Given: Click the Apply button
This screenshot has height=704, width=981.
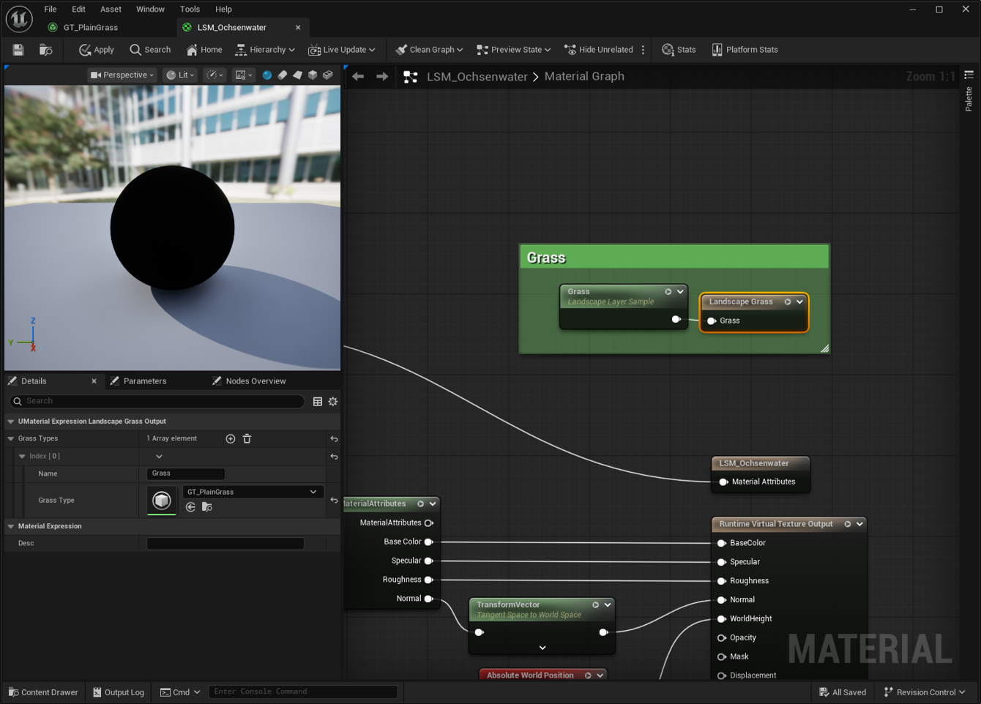Looking at the screenshot, I should [97, 50].
